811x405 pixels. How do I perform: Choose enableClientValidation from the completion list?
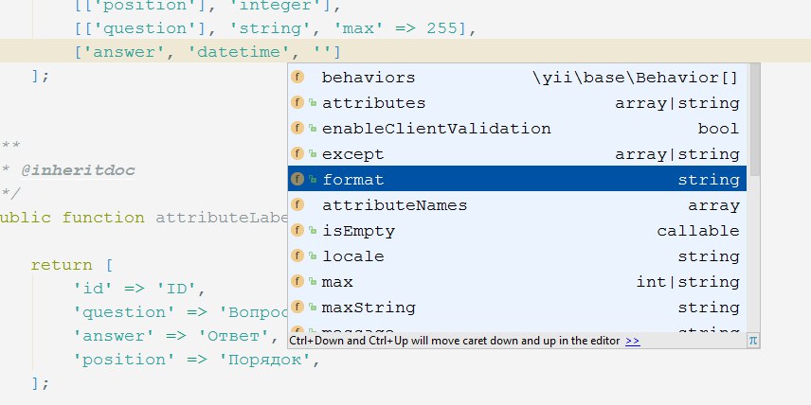pyautogui.click(x=517, y=129)
